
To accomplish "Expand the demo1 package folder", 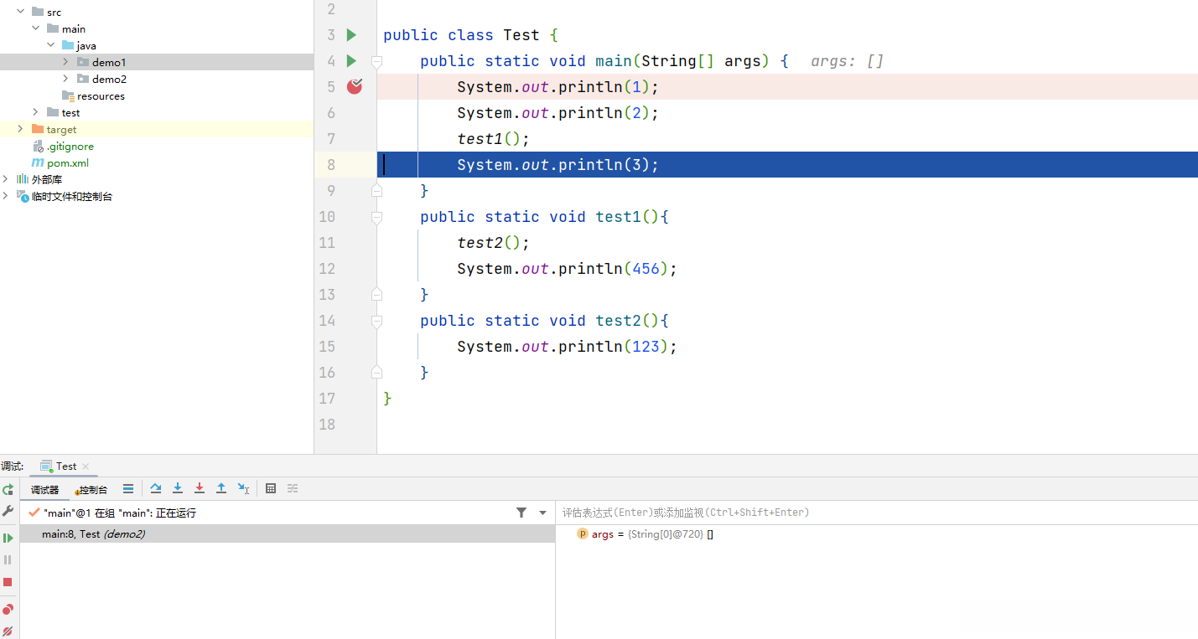I will [65, 62].
